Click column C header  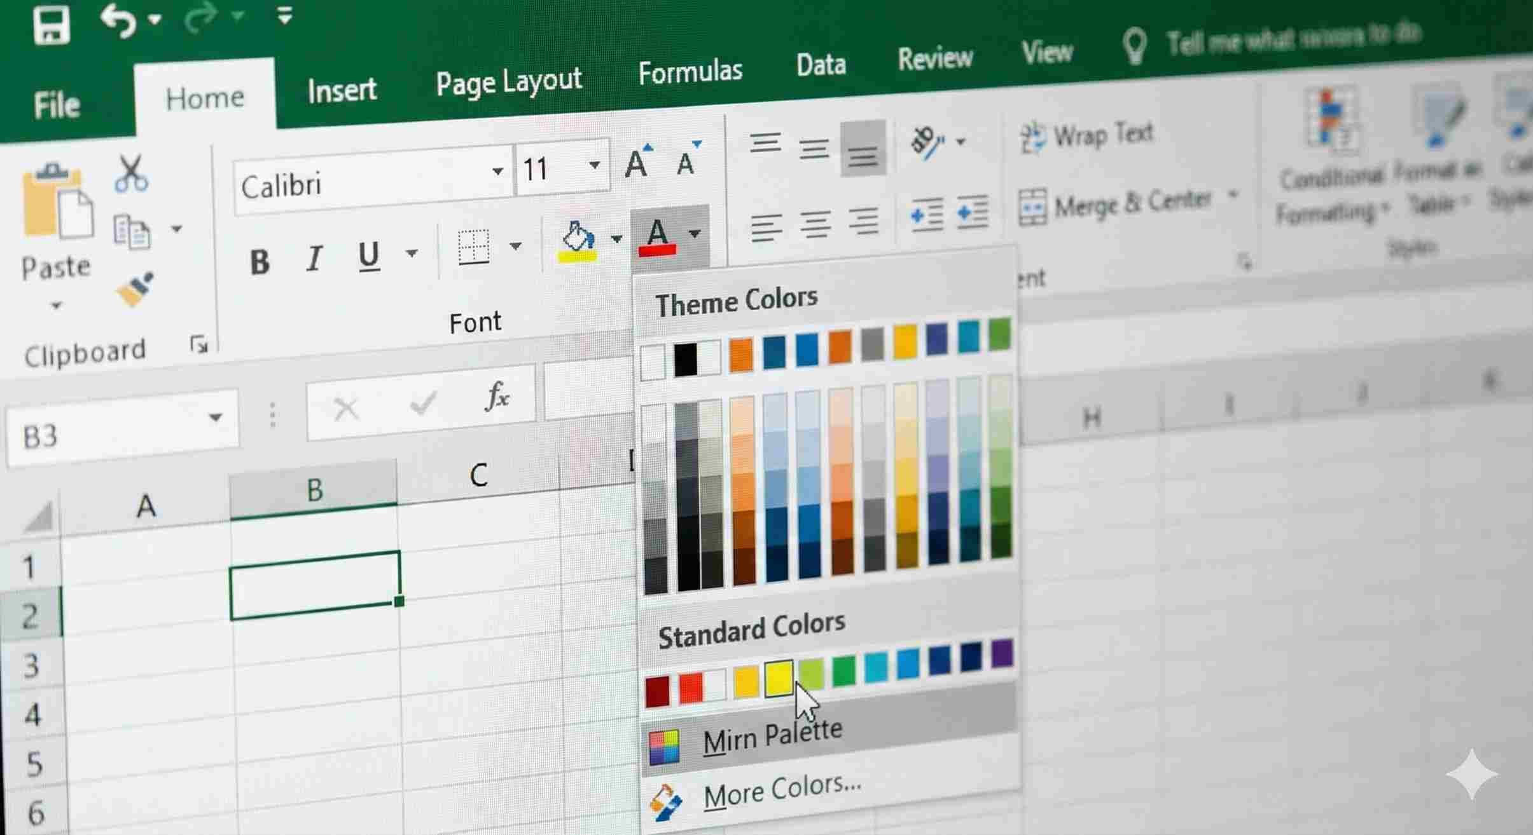pos(478,475)
